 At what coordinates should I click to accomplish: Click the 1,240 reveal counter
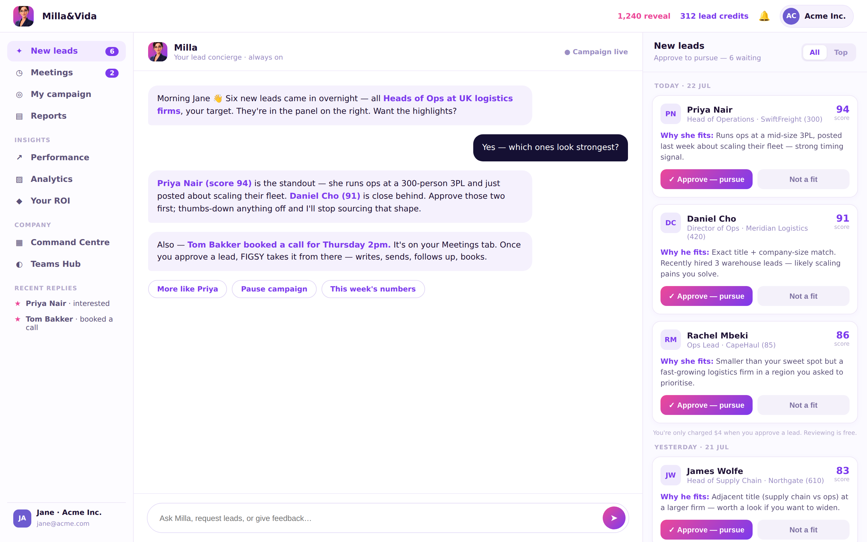(644, 16)
